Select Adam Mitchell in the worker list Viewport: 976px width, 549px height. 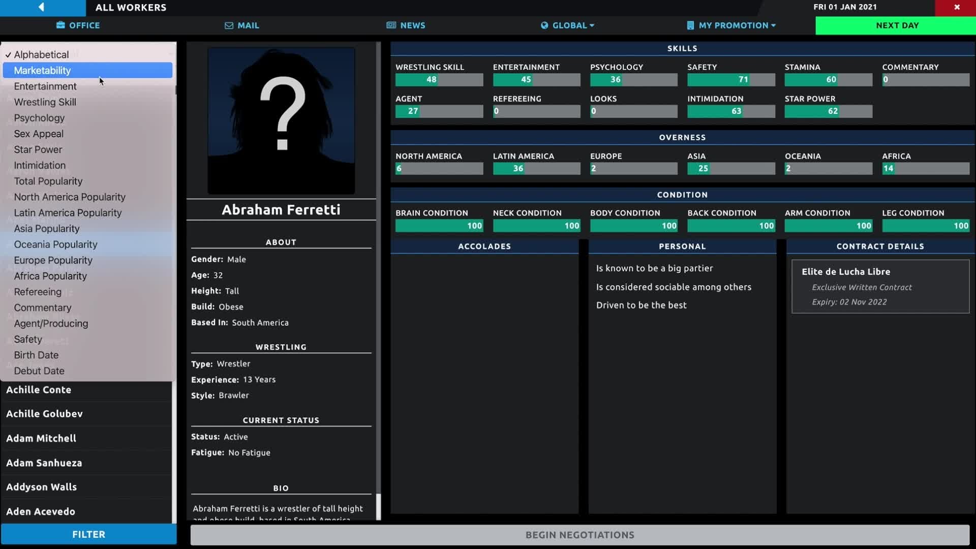[41, 438]
